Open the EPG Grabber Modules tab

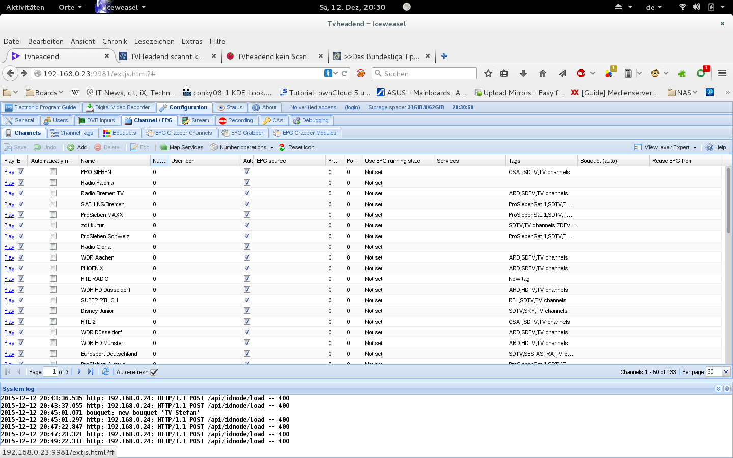click(x=305, y=133)
